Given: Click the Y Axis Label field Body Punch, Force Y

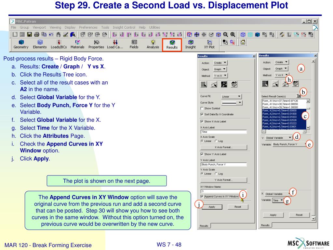Looking at the screenshot, I should tap(224, 164).
